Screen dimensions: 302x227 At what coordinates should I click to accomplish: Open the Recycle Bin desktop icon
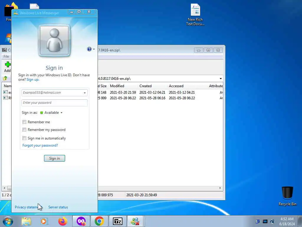pyautogui.click(x=287, y=196)
